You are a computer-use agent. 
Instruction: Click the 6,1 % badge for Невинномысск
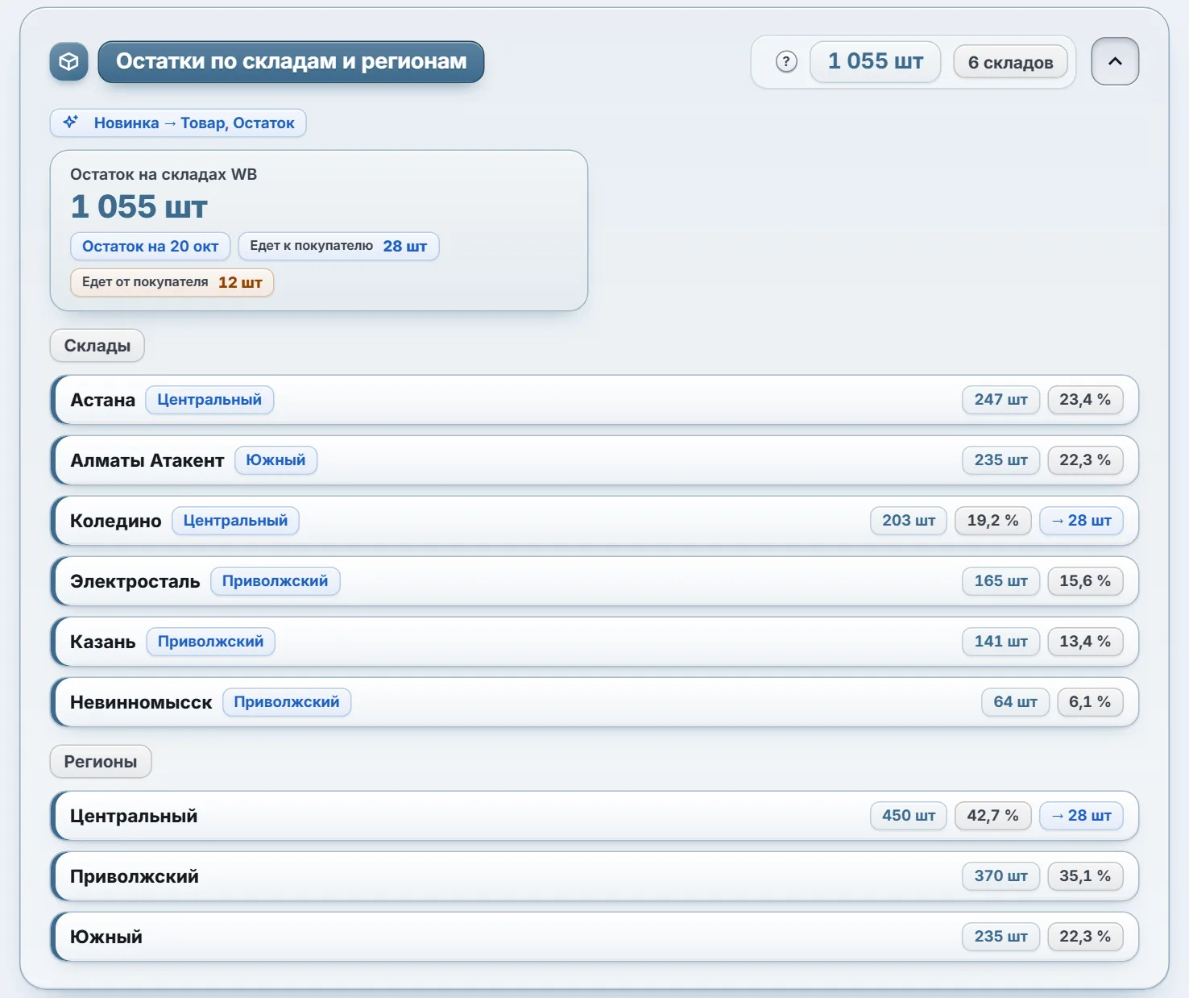coord(1090,702)
